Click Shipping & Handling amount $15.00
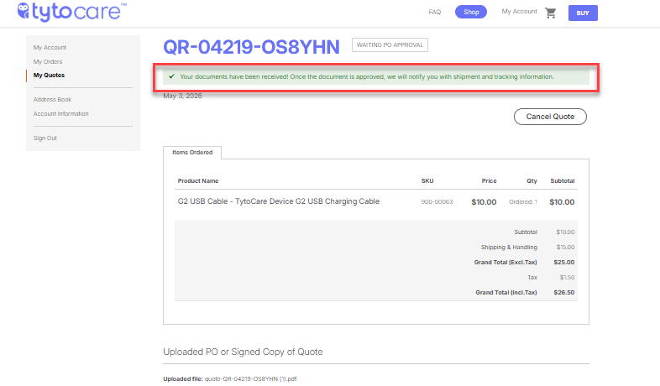The image size is (660, 386). coord(565,248)
